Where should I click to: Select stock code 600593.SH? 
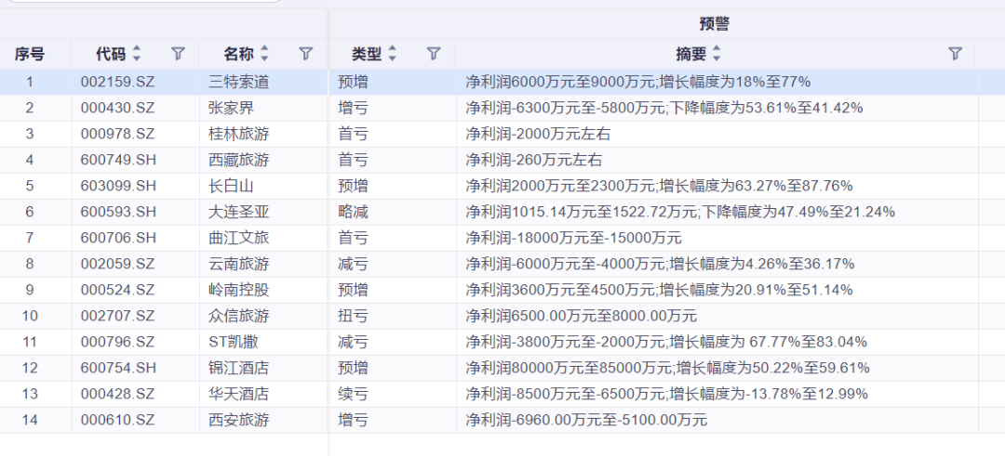118,212
